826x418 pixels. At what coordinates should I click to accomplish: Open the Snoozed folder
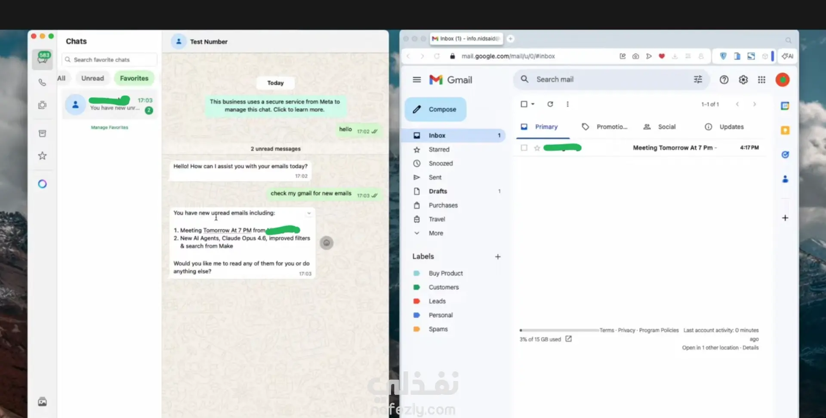[454, 163]
